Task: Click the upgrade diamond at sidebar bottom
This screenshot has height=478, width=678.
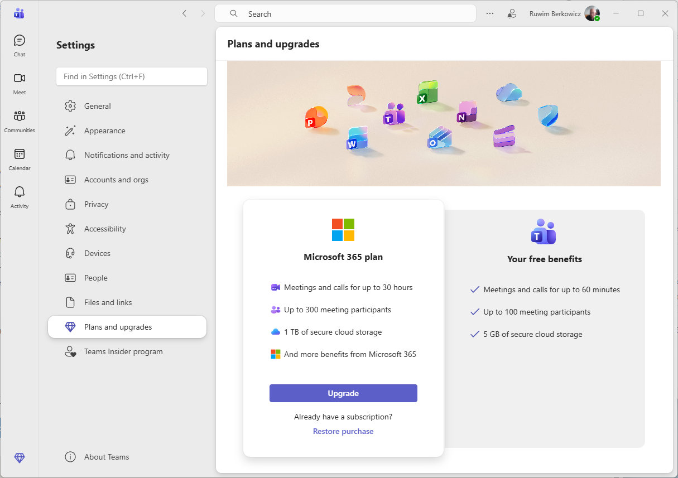Action: coord(19,458)
